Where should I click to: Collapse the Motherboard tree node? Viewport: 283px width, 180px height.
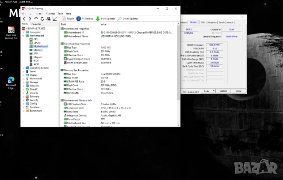(23, 36)
